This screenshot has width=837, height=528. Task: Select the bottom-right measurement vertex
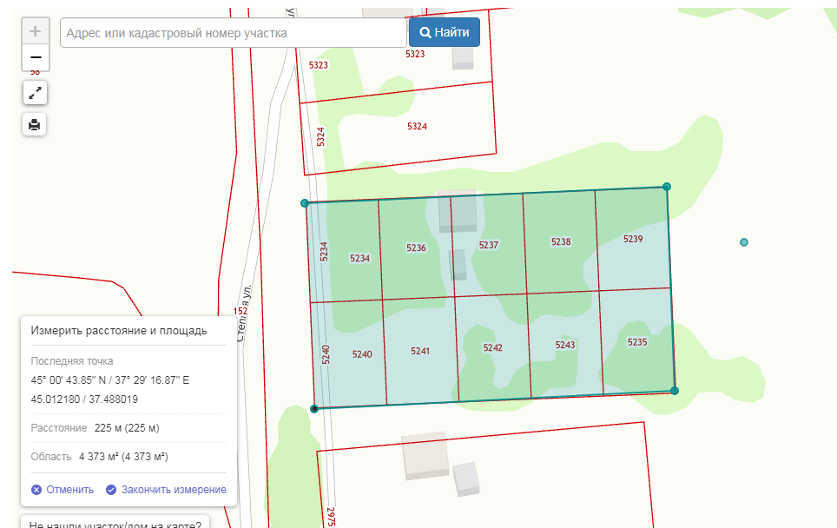(675, 391)
